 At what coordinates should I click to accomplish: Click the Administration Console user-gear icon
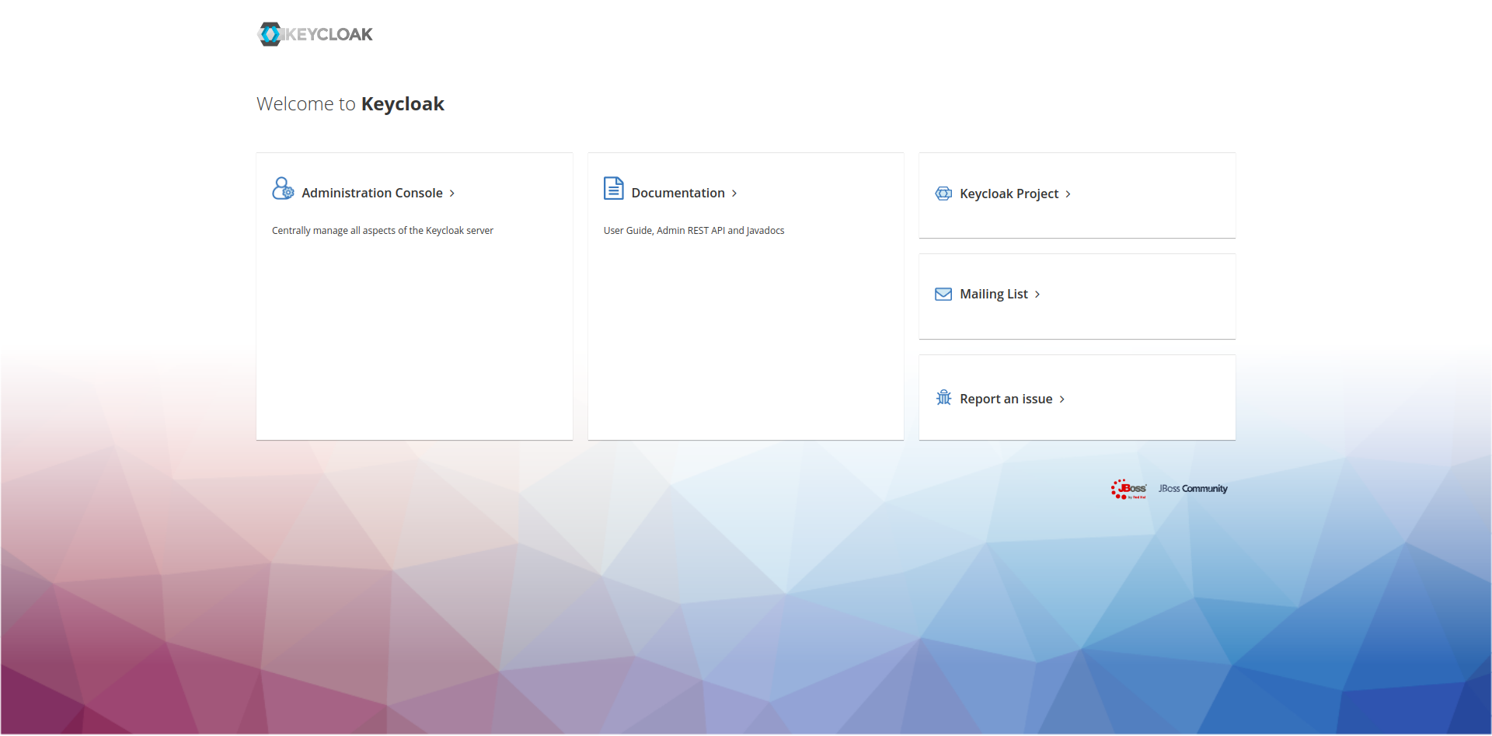click(x=283, y=189)
